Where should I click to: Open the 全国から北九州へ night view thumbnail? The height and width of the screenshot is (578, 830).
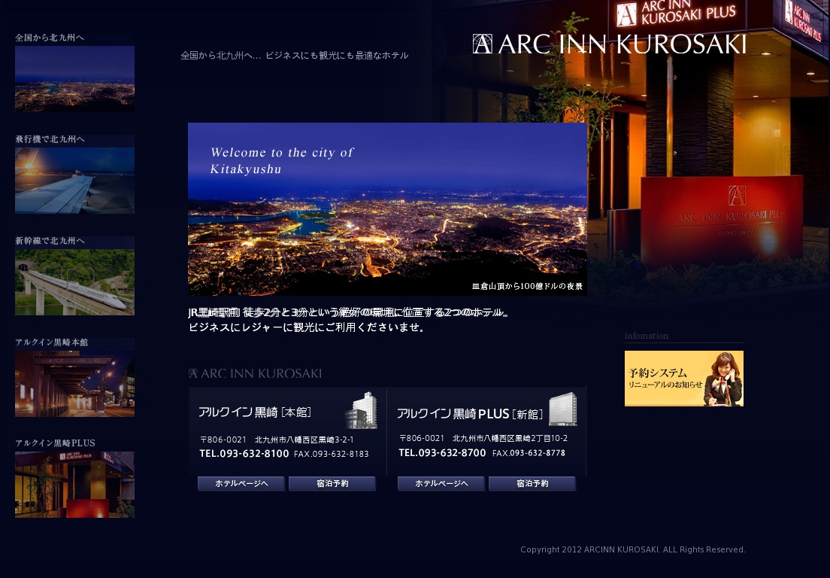coord(74,79)
